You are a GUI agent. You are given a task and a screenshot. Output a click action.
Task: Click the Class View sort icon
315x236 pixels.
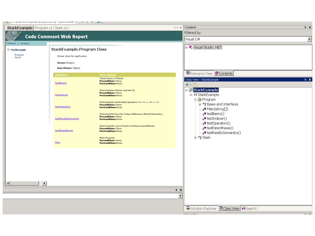(187, 85)
